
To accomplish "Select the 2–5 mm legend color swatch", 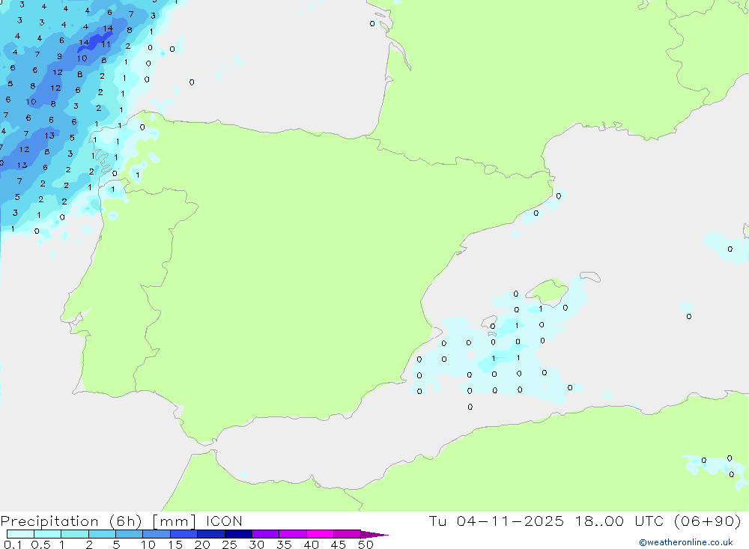I will pyautogui.click(x=102, y=534).
